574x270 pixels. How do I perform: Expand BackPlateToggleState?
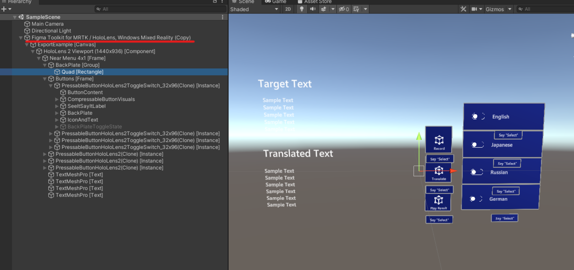pyautogui.click(x=57, y=127)
